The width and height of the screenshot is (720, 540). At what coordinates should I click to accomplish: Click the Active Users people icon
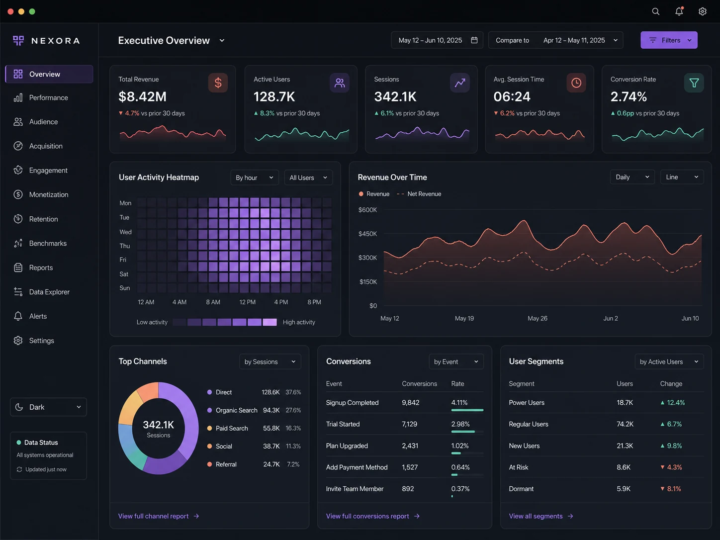tap(340, 83)
